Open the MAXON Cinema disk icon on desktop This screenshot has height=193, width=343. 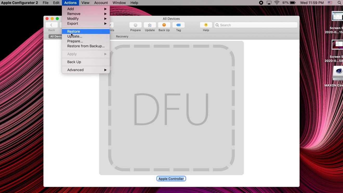tap(338, 73)
